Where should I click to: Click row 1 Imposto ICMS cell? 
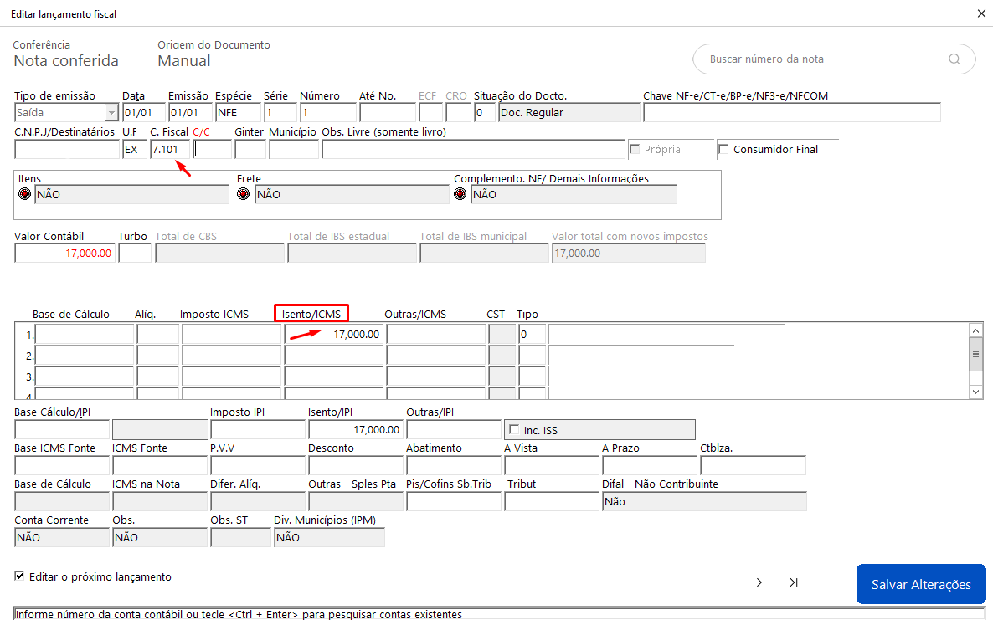[231, 334]
